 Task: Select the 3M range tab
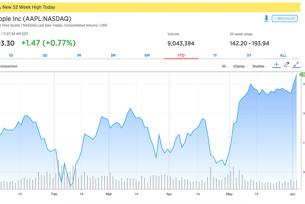pos(113,55)
